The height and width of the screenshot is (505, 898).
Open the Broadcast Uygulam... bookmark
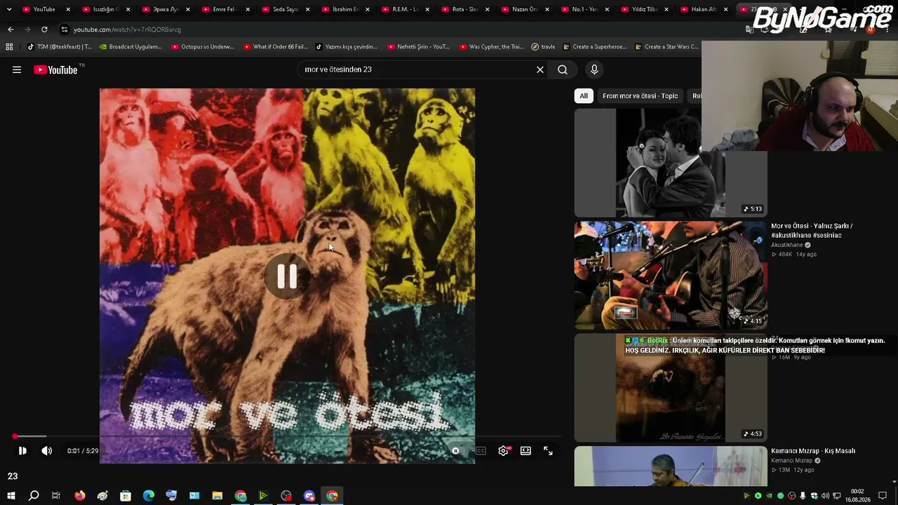coord(130,47)
